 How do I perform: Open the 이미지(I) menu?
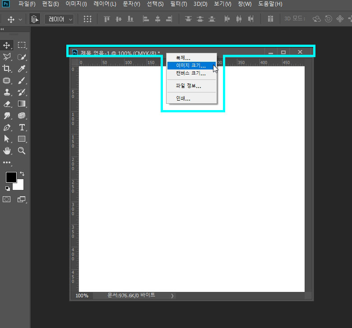coord(76,4)
